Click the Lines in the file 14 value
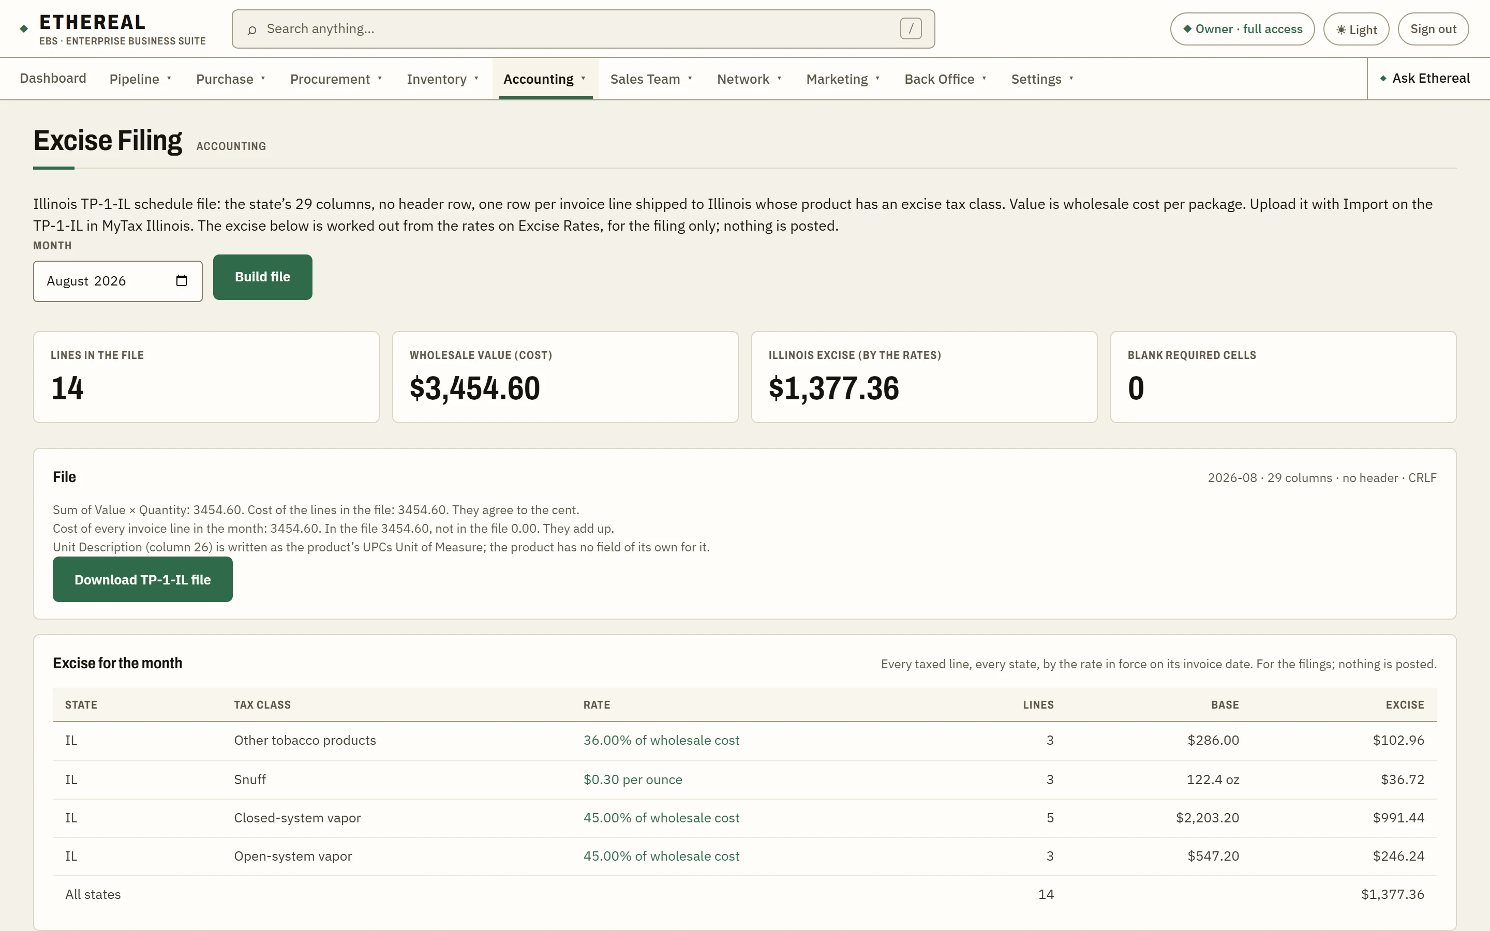This screenshot has height=931, width=1490. [x=68, y=388]
